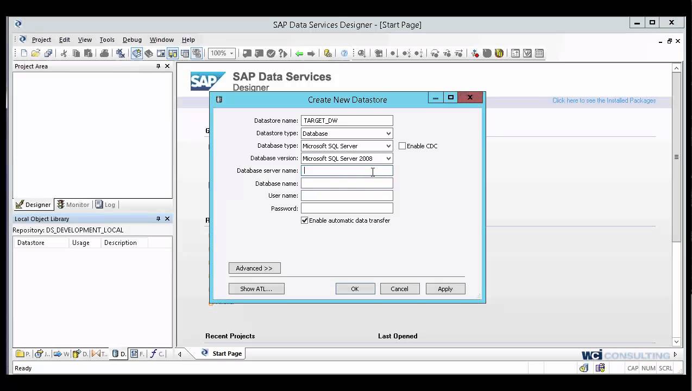Click the User name input field
Viewport: 692px width, 391px height.
click(x=347, y=195)
